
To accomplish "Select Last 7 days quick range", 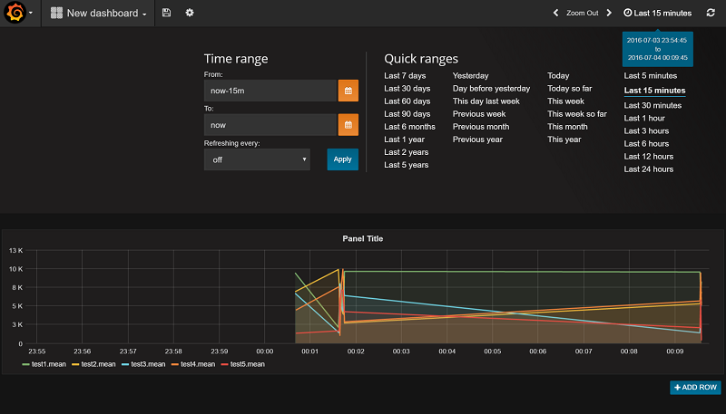I will (405, 76).
